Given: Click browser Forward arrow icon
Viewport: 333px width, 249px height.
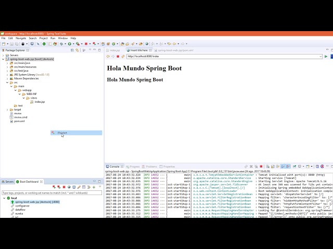Looking at the screenshot, I should [x=113, y=57].
